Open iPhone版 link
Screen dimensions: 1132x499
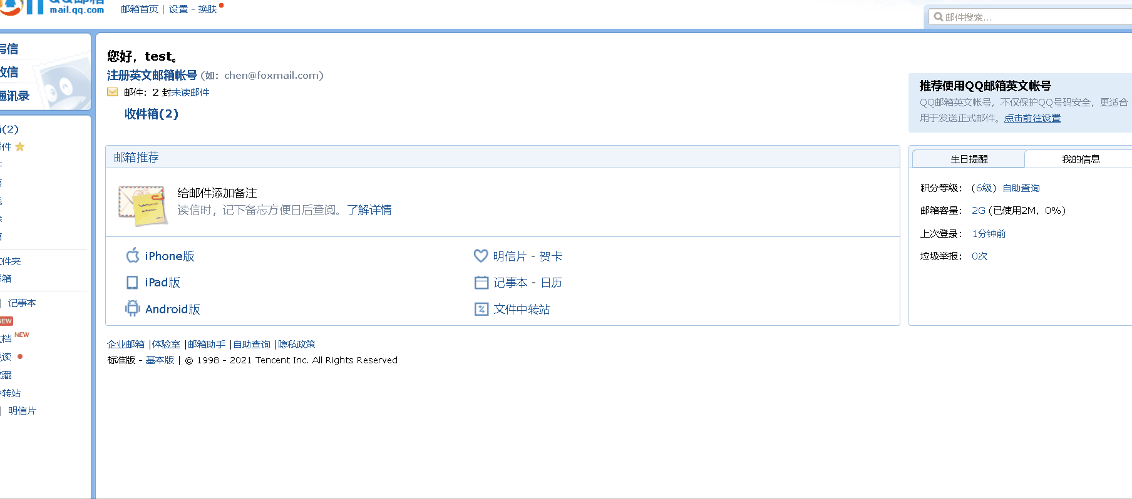pyautogui.click(x=170, y=256)
